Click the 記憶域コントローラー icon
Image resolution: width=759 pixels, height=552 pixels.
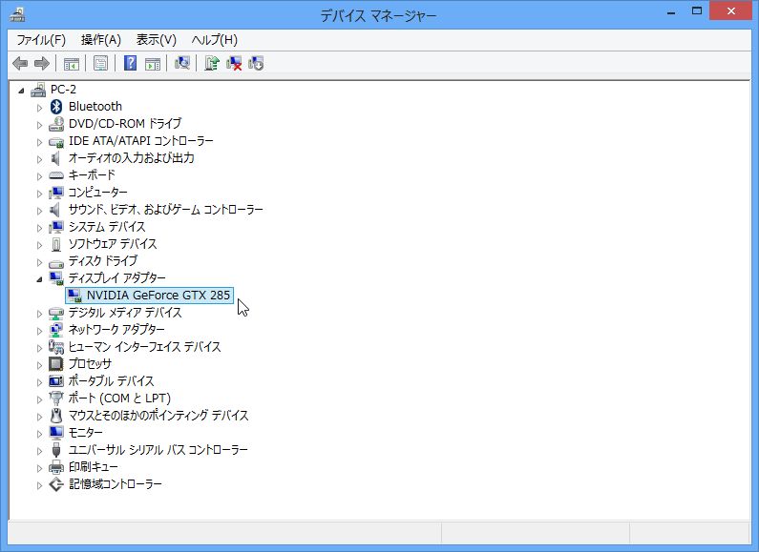tap(56, 484)
